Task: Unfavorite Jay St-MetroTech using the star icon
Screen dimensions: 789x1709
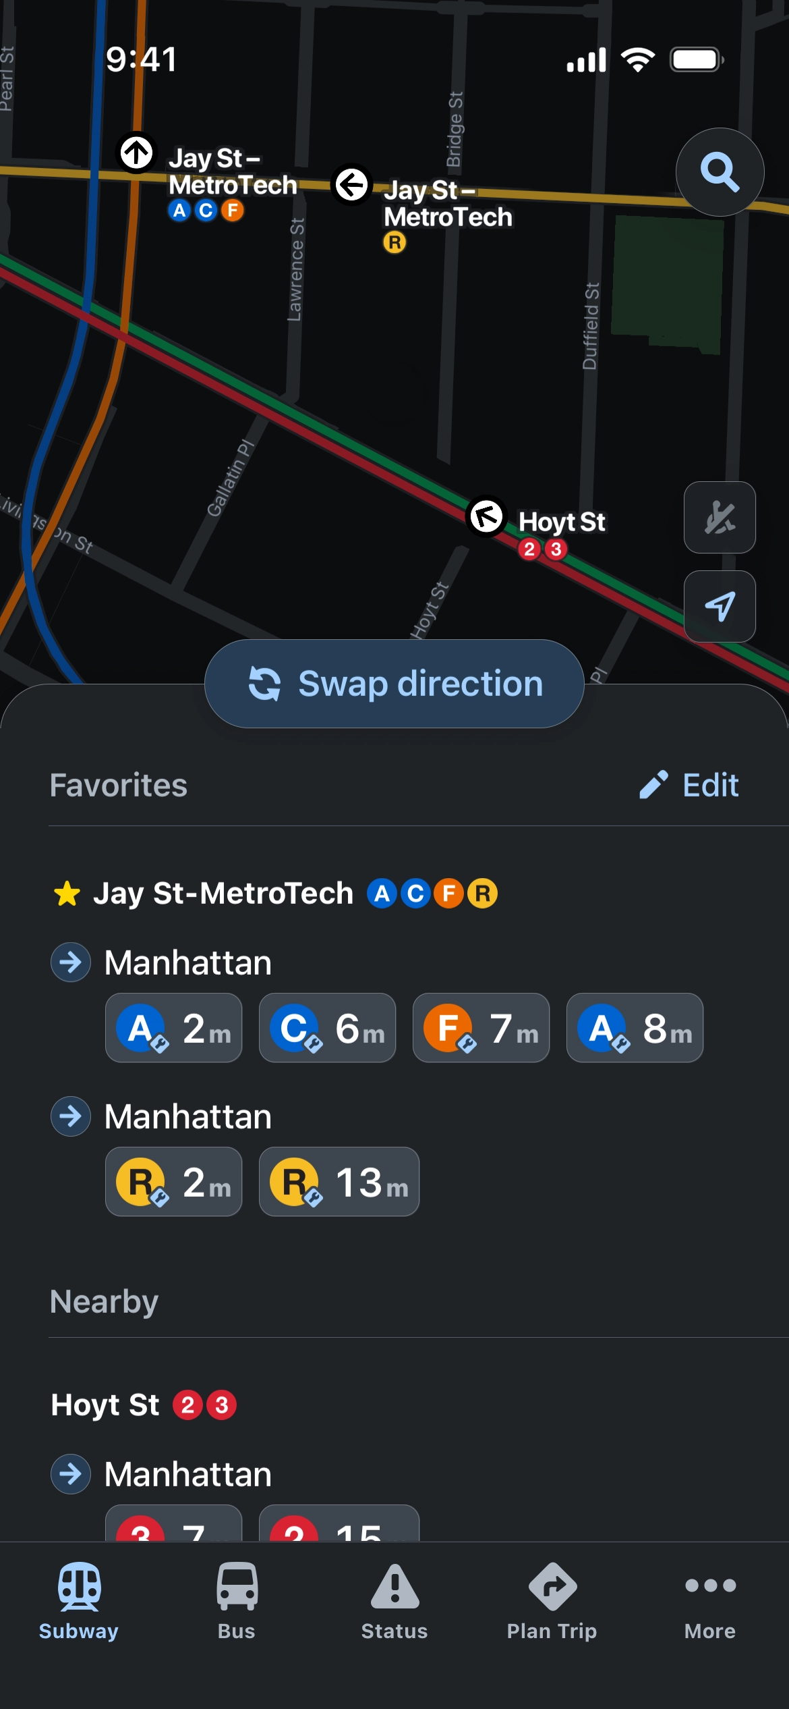Action: pyautogui.click(x=67, y=894)
